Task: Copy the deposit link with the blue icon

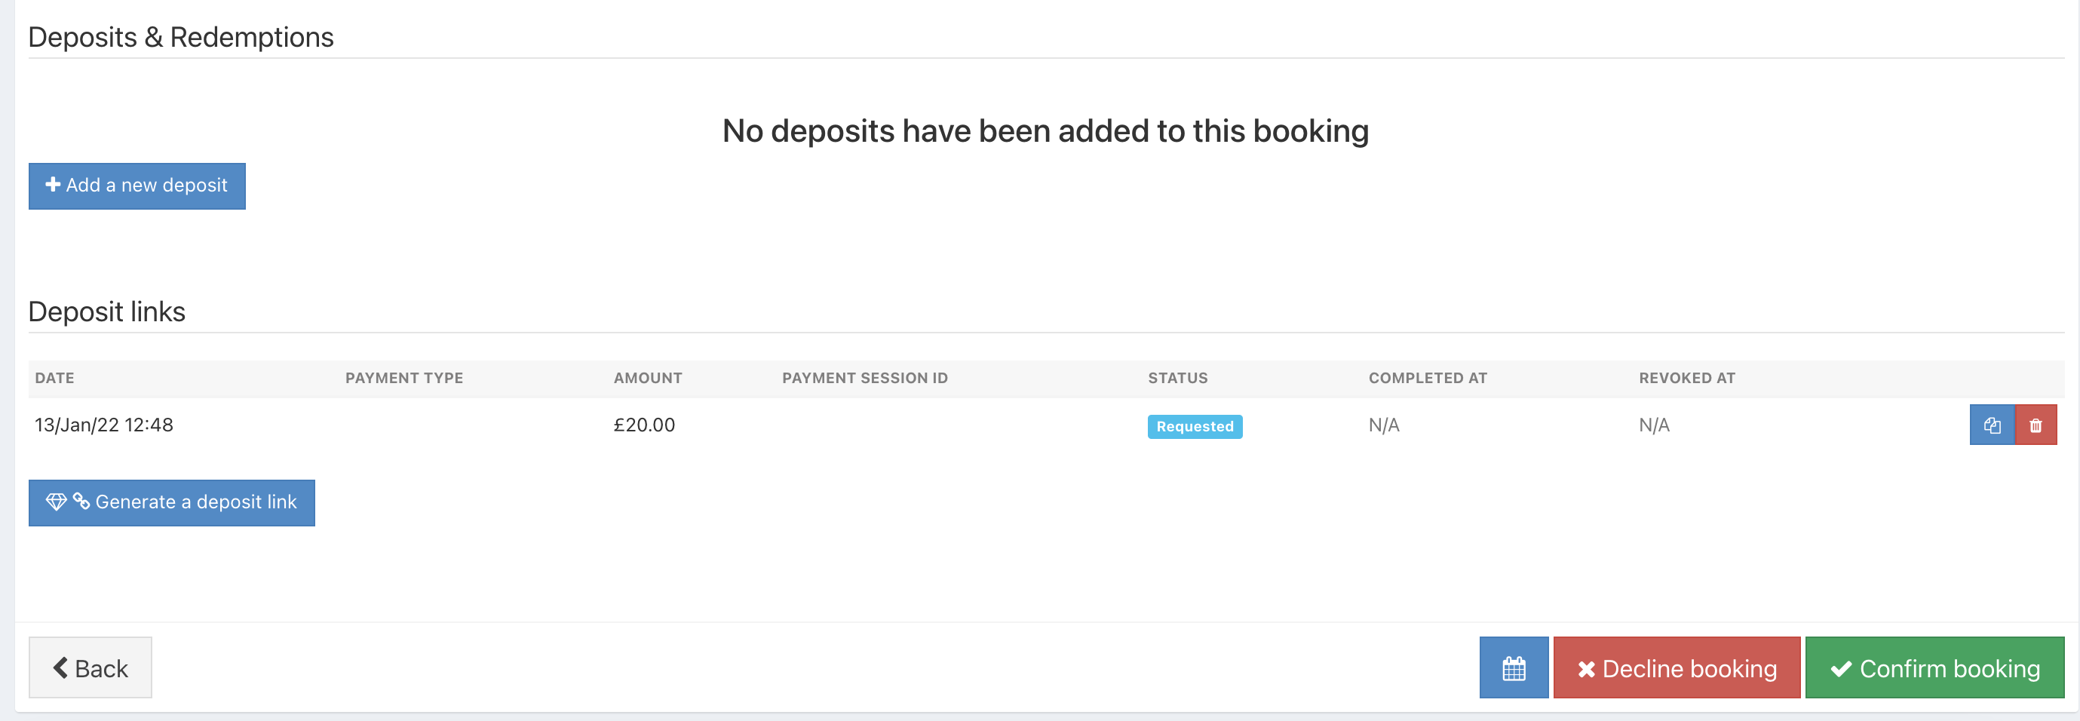Action: [1991, 425]
